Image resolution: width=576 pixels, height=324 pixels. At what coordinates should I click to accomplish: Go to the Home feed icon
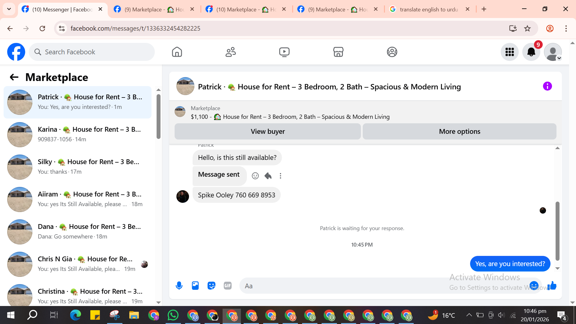[x=177, y=52]
